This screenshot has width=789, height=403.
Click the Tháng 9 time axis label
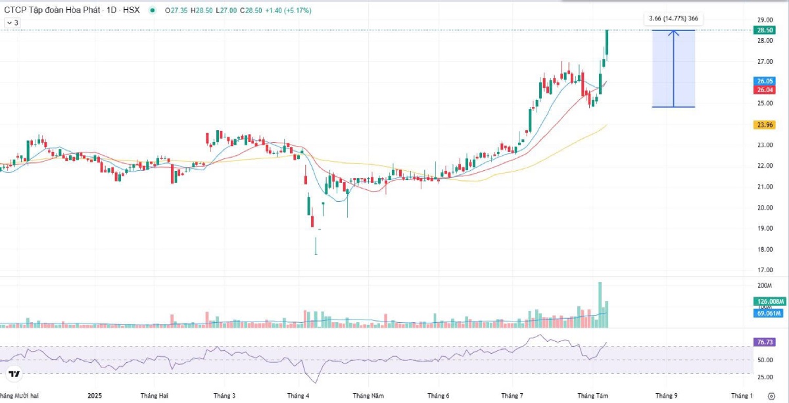[x=666, y=396]
